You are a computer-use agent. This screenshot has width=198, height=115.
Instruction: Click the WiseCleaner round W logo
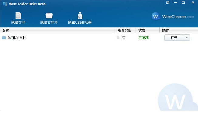point(155,16)
